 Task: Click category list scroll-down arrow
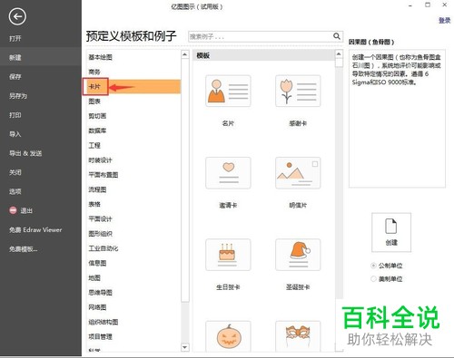(185, 347)
